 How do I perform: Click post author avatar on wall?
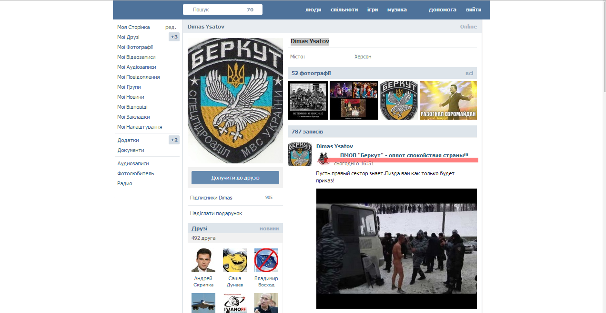(x=300, y=154)
